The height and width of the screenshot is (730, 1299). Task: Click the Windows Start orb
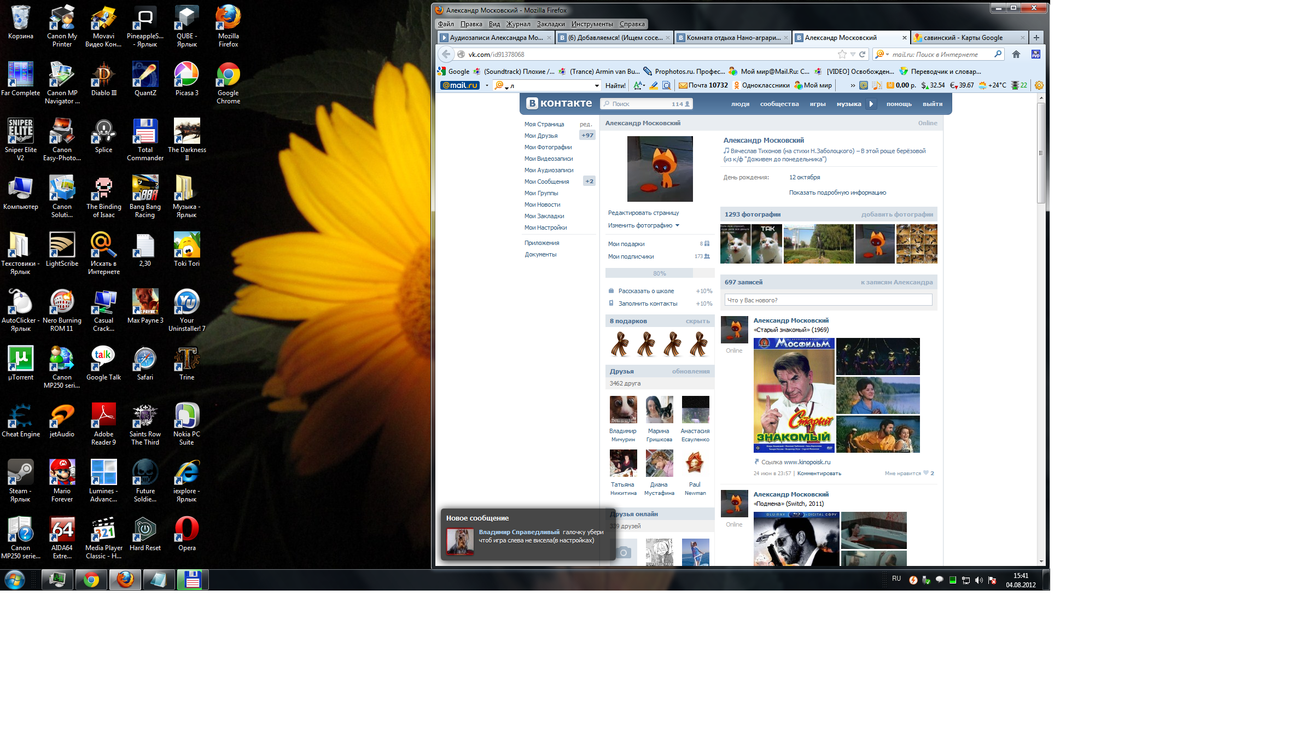coord(15,580)
